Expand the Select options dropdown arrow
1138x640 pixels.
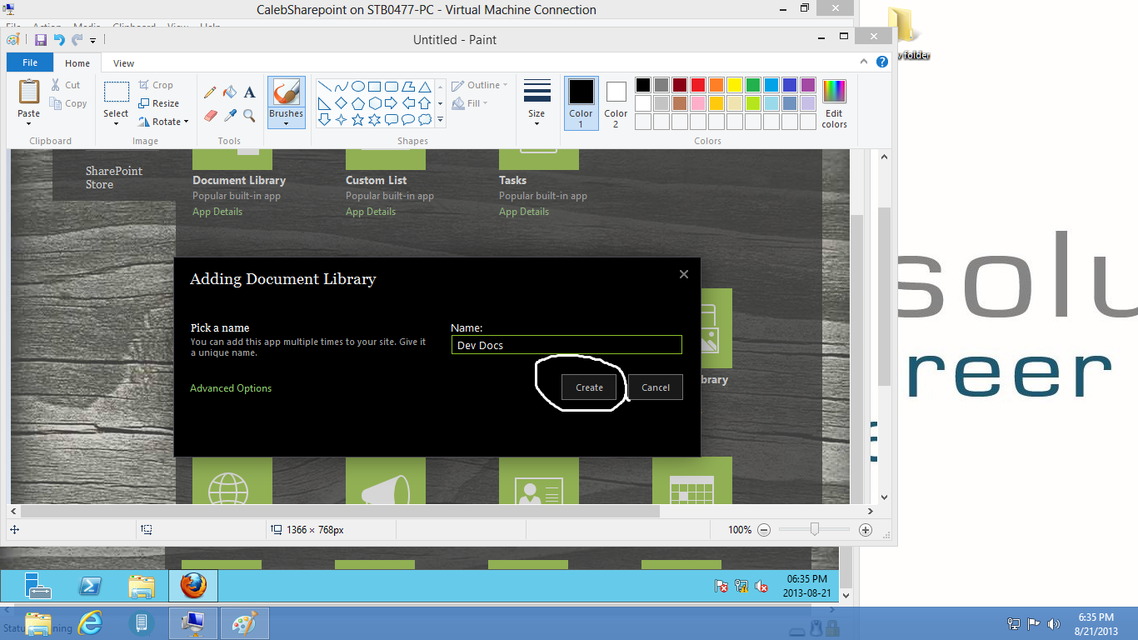116,124
